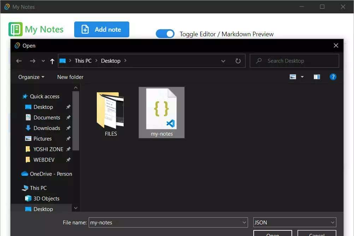Click the back navigation arrow
The width and height of the screenshot is (354, 236).
tap(19, 61)
